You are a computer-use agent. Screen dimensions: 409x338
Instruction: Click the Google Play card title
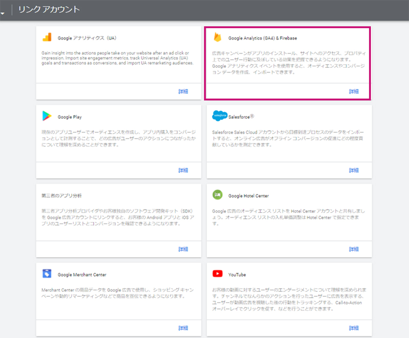pyautogui.click(x=70, y=117)
